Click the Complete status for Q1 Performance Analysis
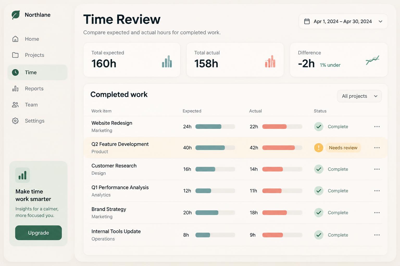 click(x=338, y=191)
